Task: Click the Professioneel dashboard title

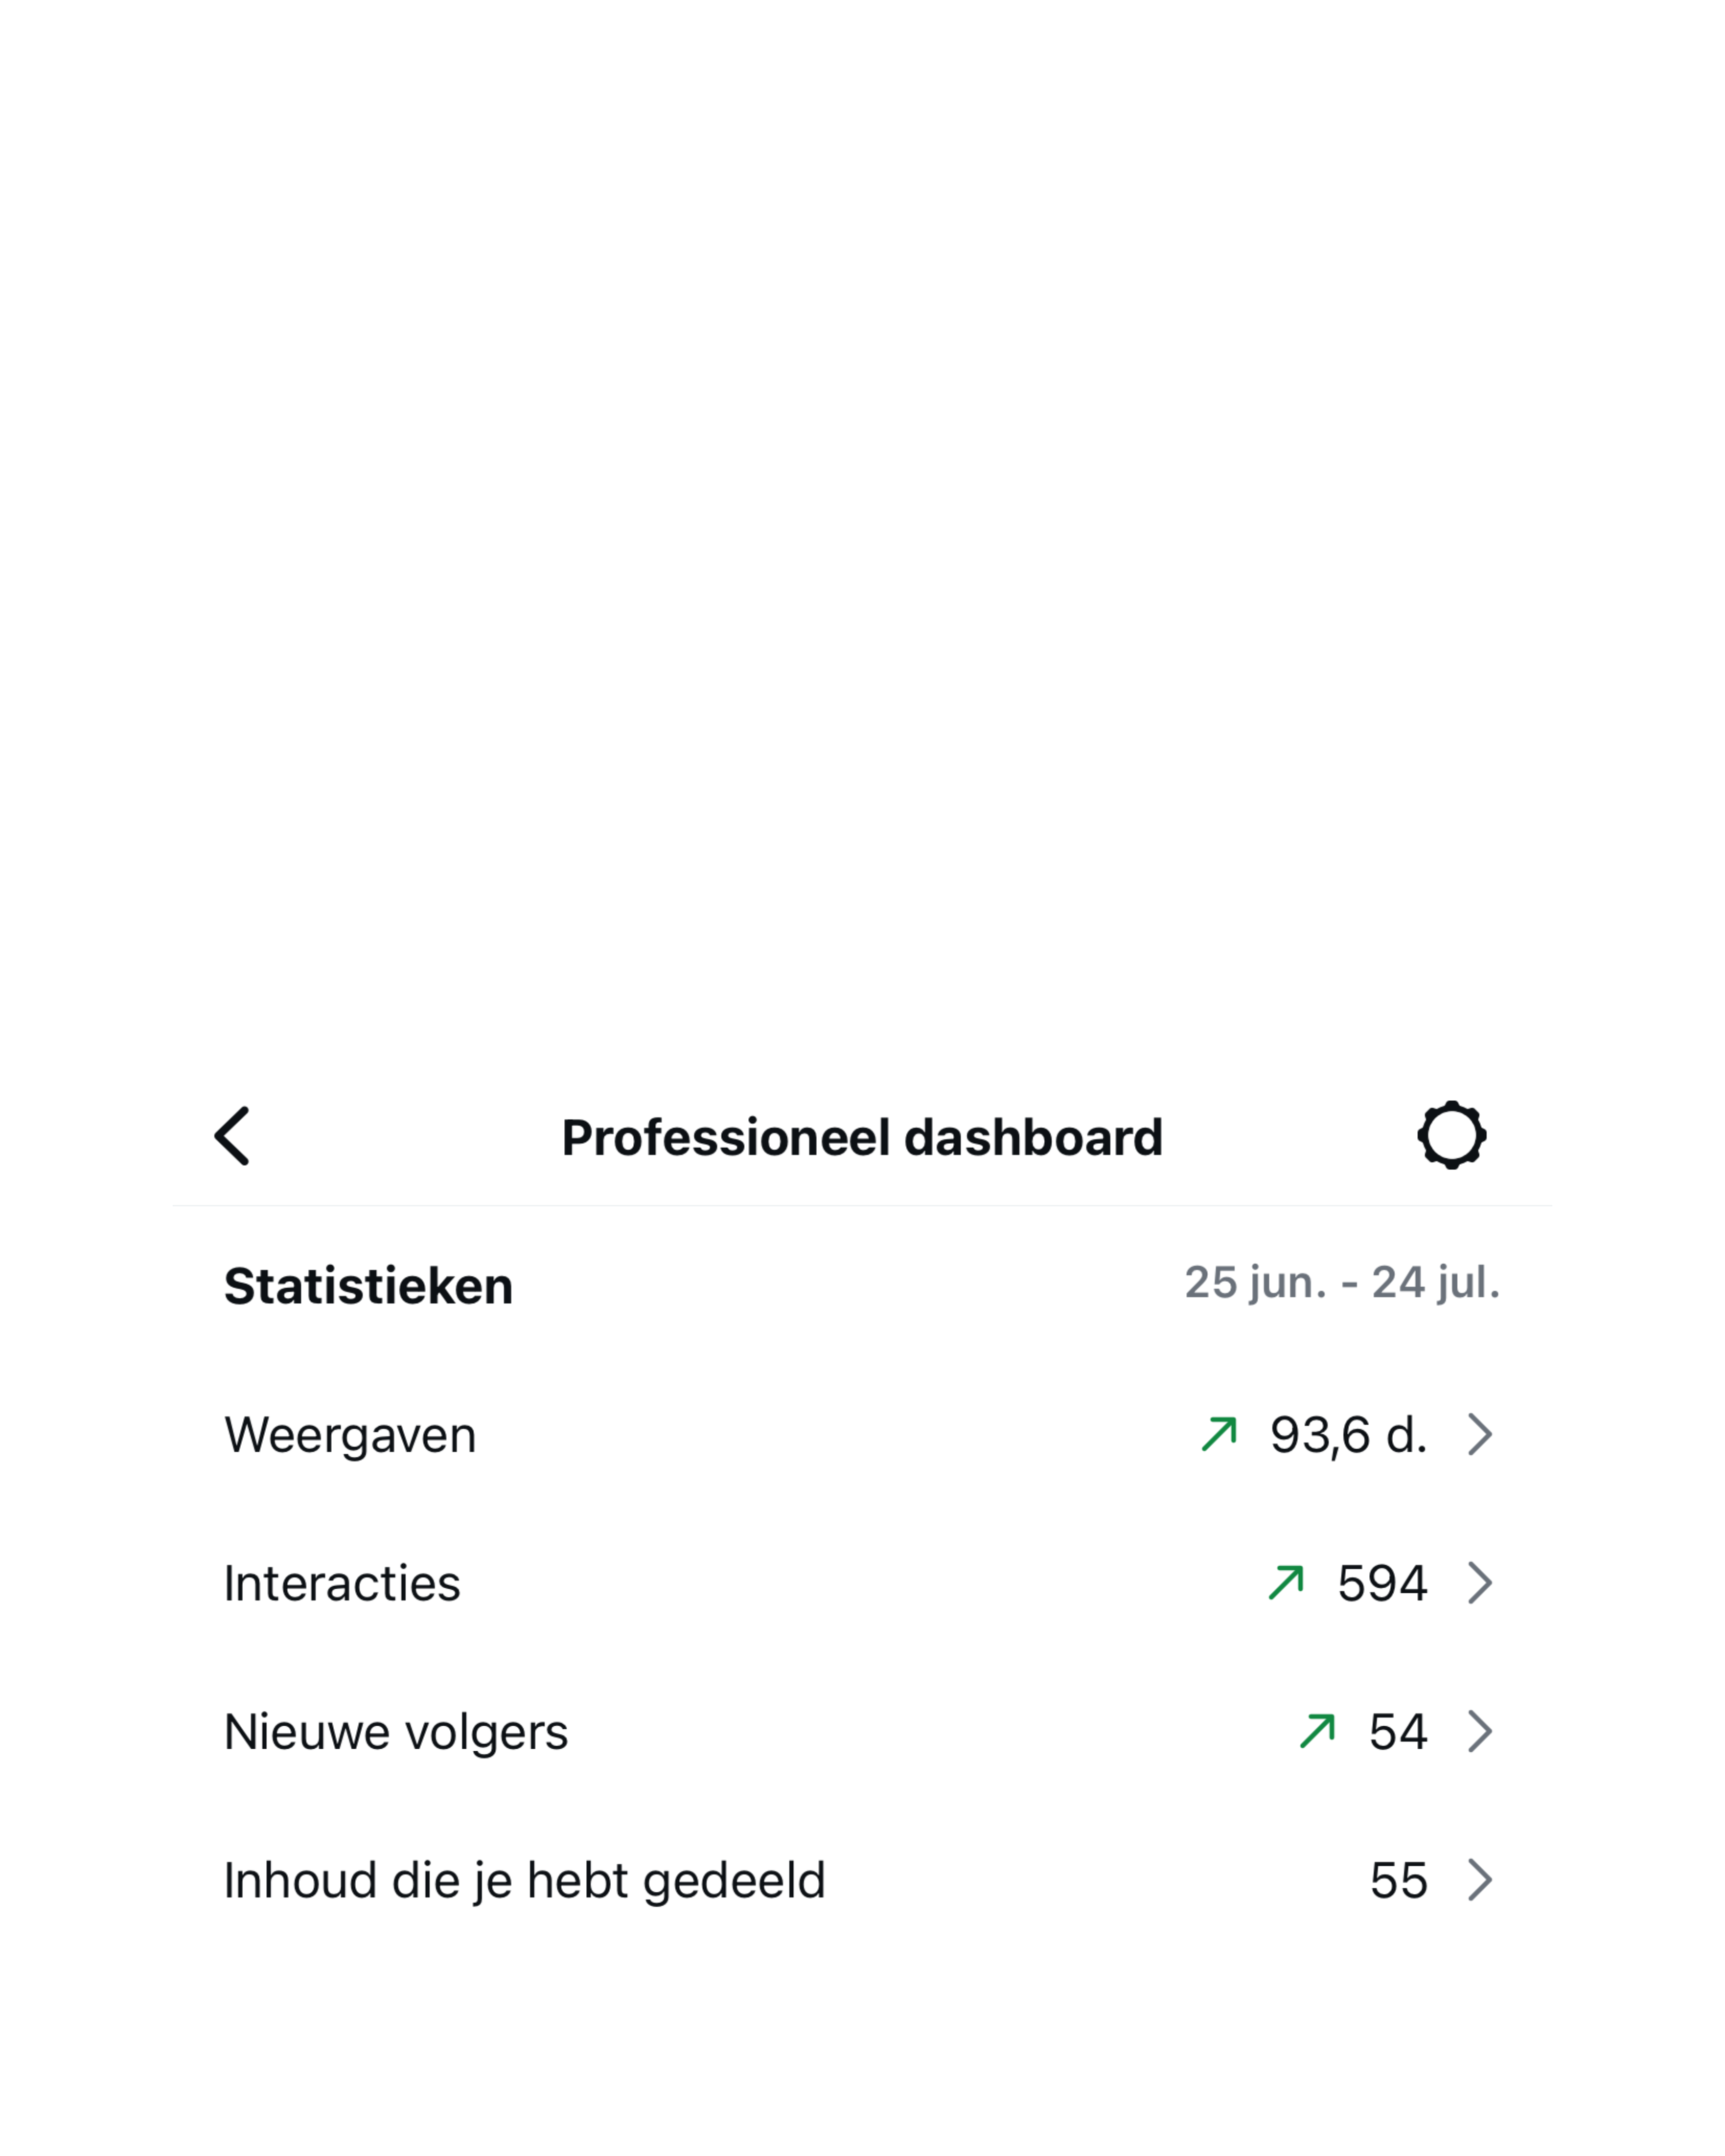Action: (x=862, y=1137)
